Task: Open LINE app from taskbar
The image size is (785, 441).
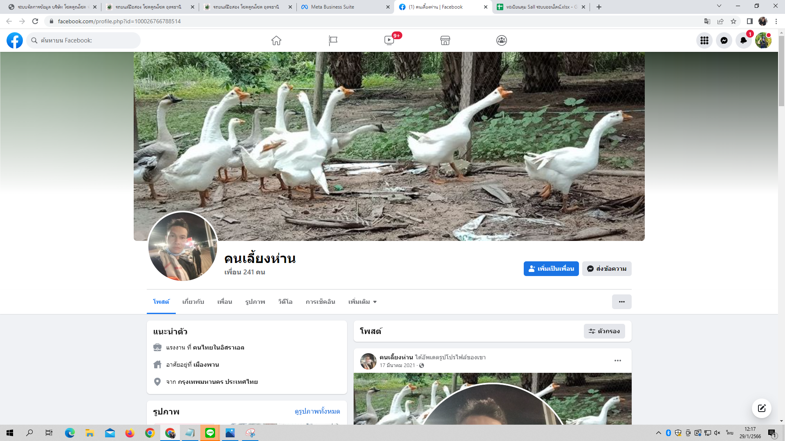Action: coord(210,433)
